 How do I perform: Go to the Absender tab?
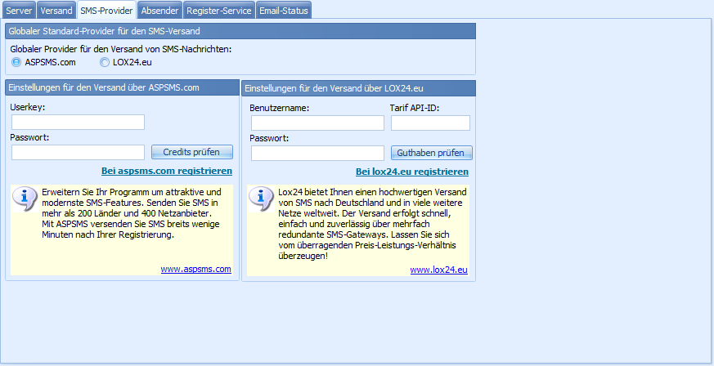point(159,11)
